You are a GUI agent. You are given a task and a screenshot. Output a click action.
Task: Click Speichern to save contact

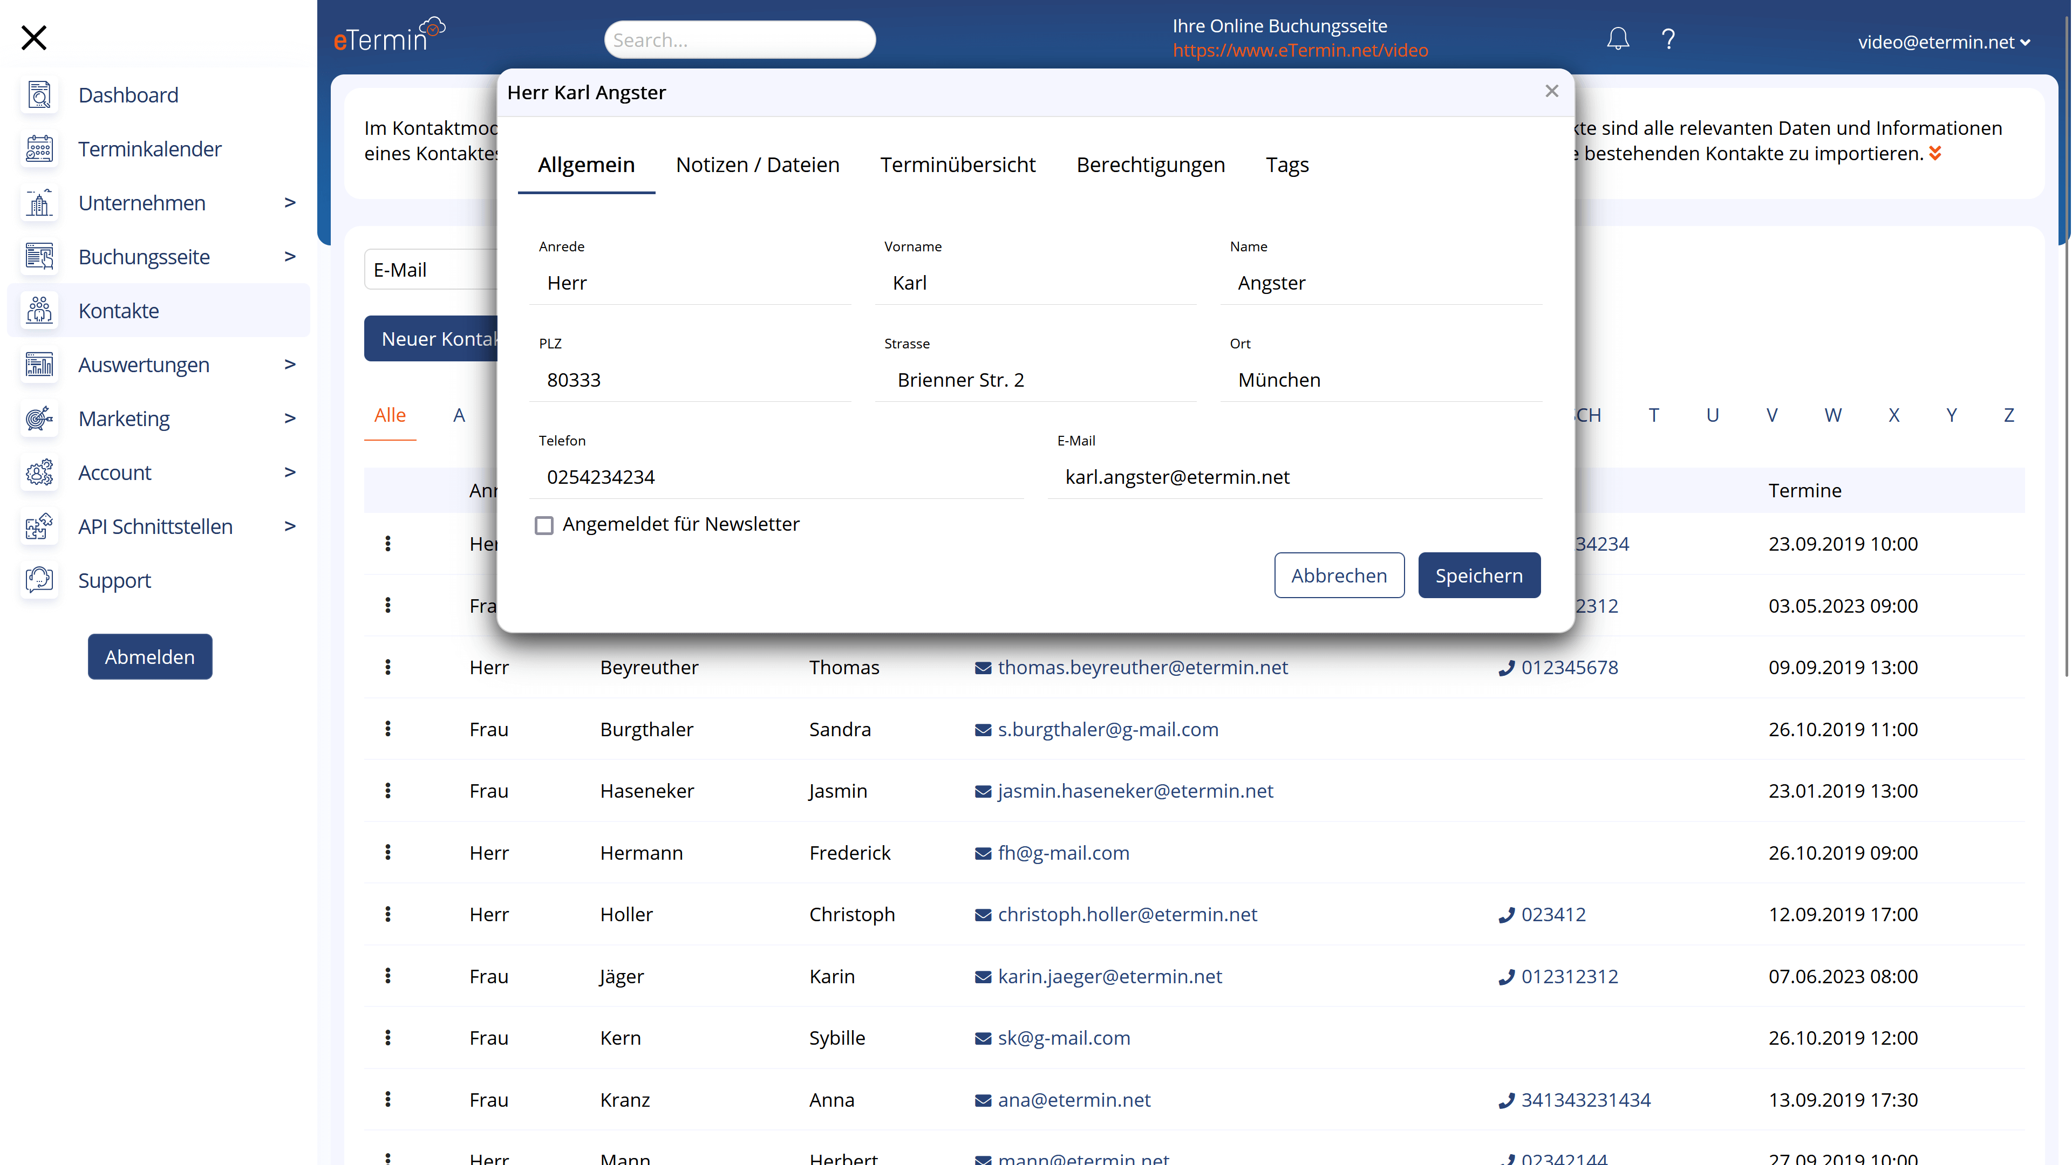(x=1478, y=574)
